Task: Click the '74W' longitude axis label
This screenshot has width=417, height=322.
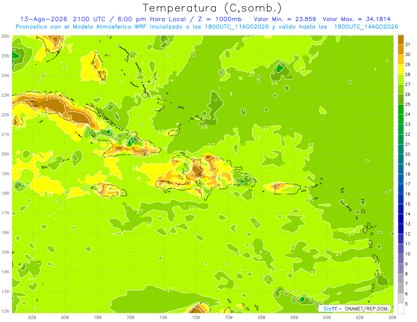Action: (163, 317)
